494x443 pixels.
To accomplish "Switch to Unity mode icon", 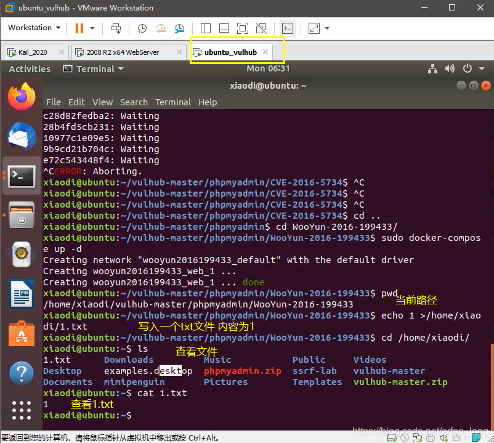I will (261, 28).
